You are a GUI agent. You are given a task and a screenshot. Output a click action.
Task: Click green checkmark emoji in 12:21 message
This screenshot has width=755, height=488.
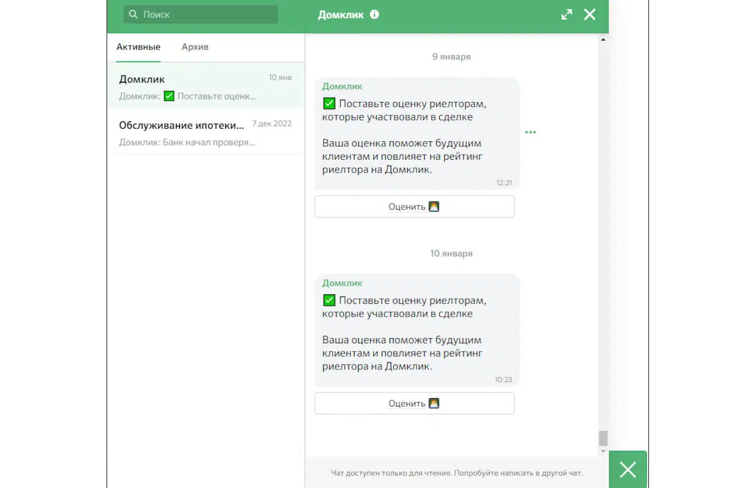coord(329,104)
